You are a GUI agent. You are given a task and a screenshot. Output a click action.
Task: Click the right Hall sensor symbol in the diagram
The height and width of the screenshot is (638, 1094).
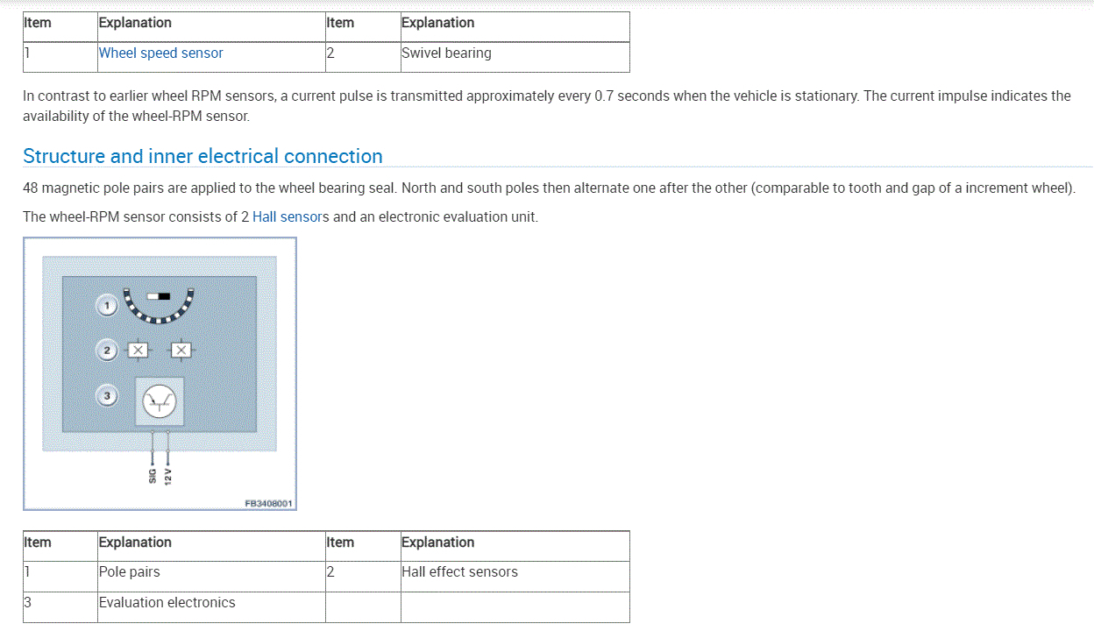[181, 351]
